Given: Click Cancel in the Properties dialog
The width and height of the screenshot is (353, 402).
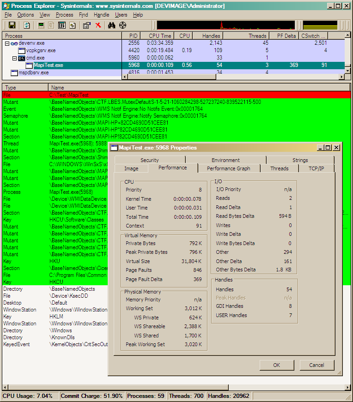Looking at the screenshot, I should [316, 365].
